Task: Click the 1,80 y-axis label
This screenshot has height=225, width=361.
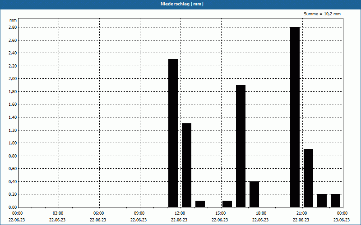Action: pyautogui.click(x=13, y=92)
